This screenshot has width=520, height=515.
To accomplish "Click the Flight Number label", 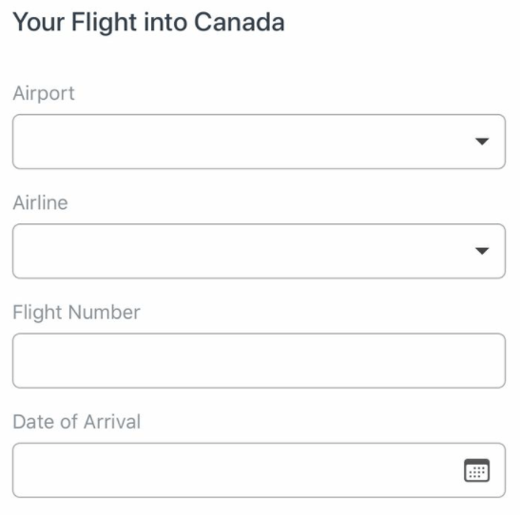I will [77, 313].
